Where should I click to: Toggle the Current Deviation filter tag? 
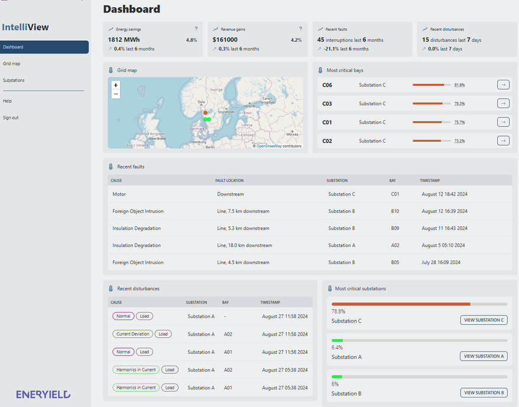(x=132, y=334)
